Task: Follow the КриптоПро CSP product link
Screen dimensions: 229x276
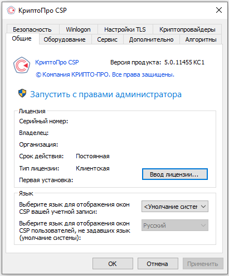Action: [57, 62]
